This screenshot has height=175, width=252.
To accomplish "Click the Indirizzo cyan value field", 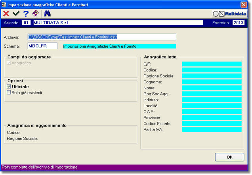I will click(x=212, y=100).
